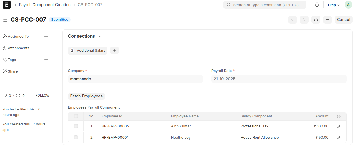Edit row for Neethu Joy
The height and width of the screenshot is (152, 359).
pyautogui.click(x=338, y=138)
